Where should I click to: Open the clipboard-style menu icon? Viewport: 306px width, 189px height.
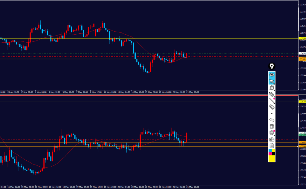coord(272,145)
